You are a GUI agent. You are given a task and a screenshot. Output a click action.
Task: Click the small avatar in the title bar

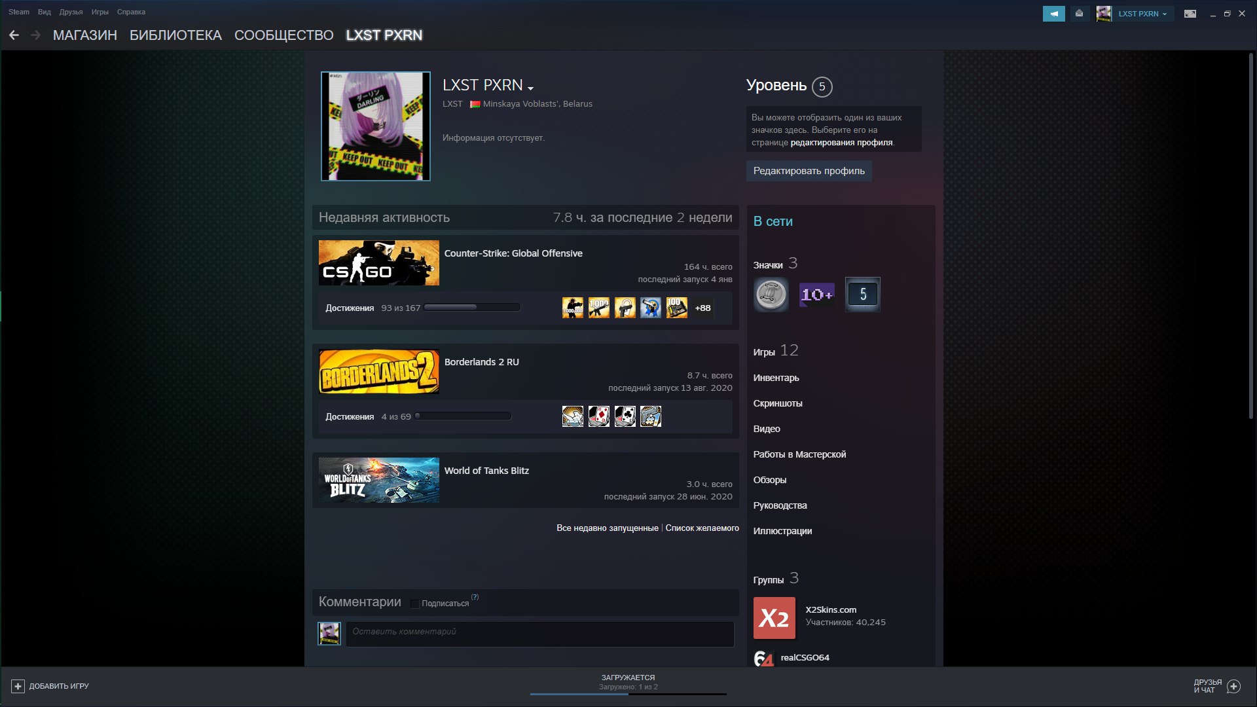coord(1104,13)
